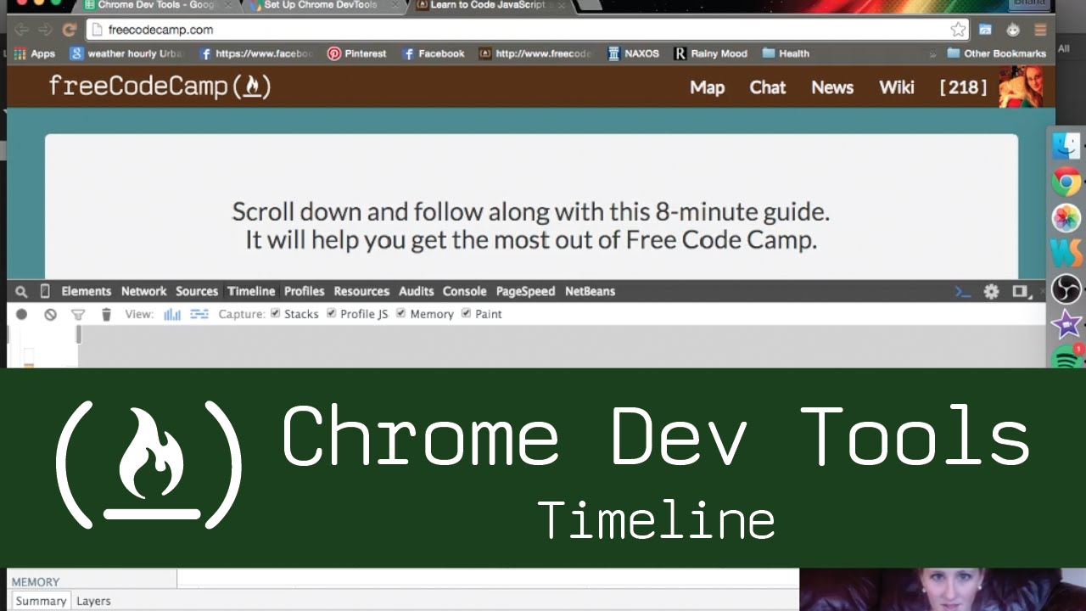1086x611 pixels.
Task: Click the browser forward arrow
Action: click(45, 30)
